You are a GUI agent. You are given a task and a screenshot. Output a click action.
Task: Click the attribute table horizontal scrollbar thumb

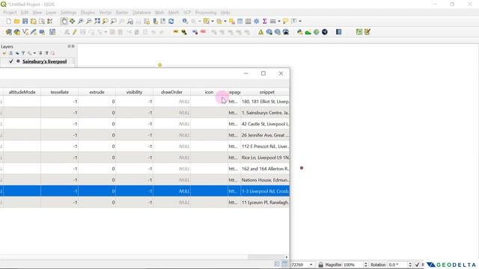(x=266, y=257)
